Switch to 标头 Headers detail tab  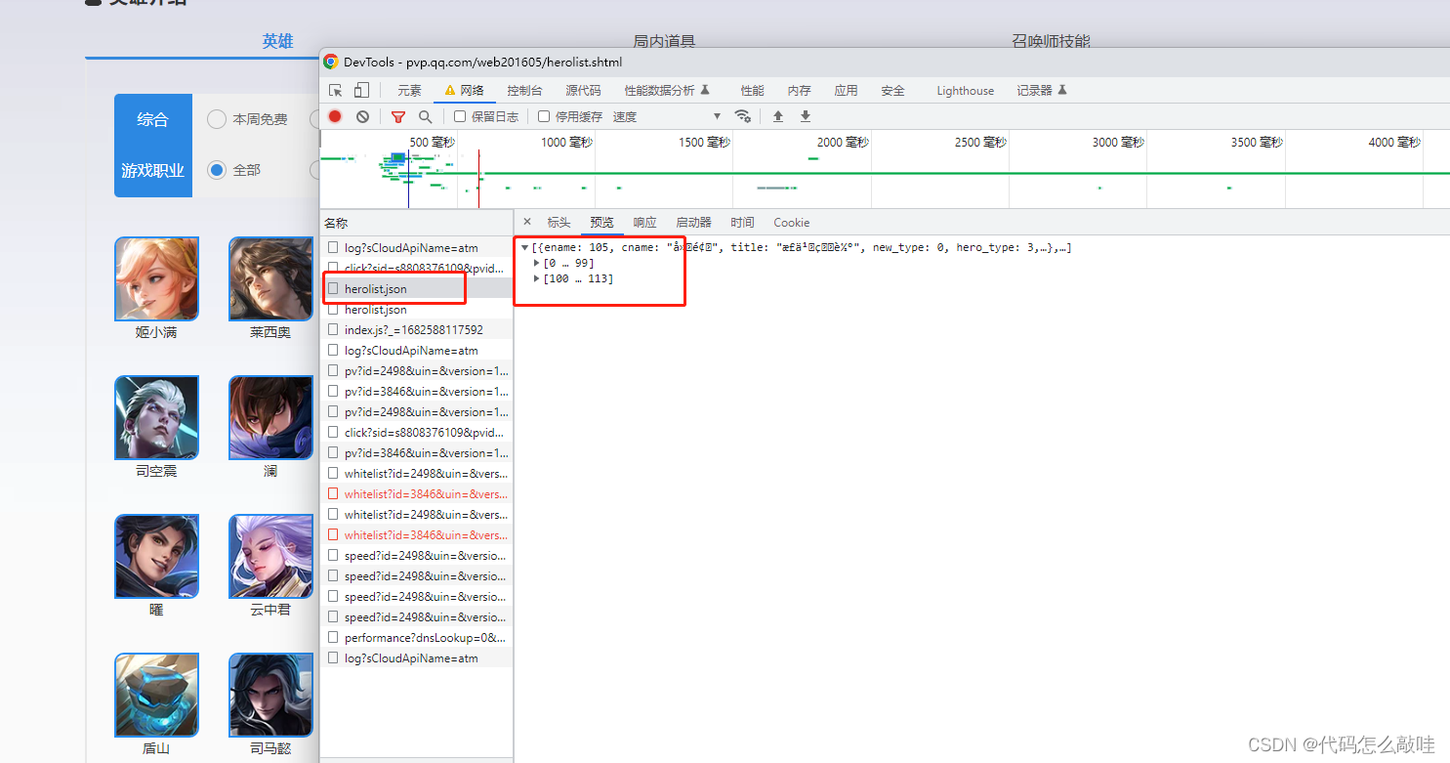[x=559, y=222]
